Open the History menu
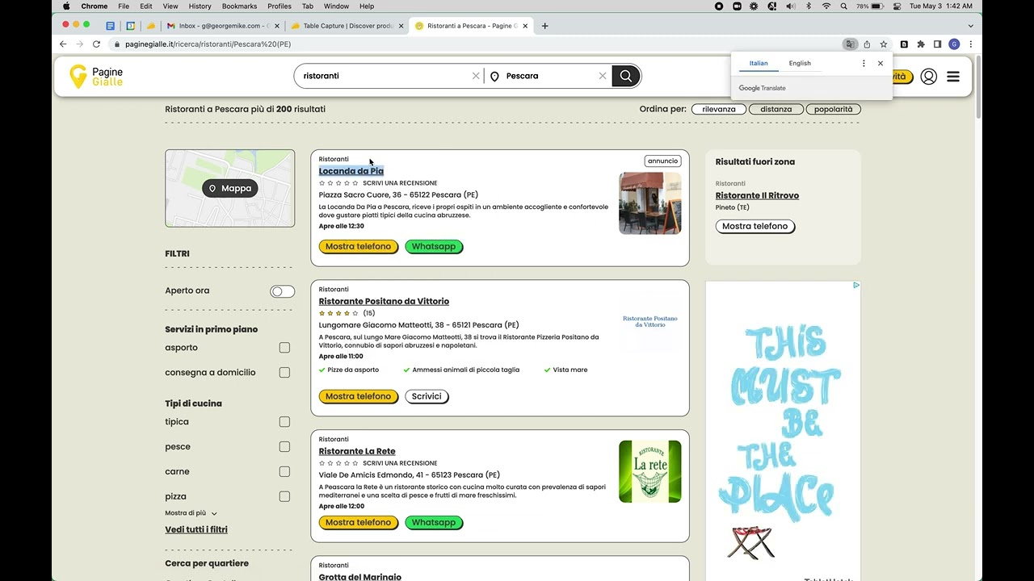Viewport: 1034px width, 581px height. [x=200, y=6]
